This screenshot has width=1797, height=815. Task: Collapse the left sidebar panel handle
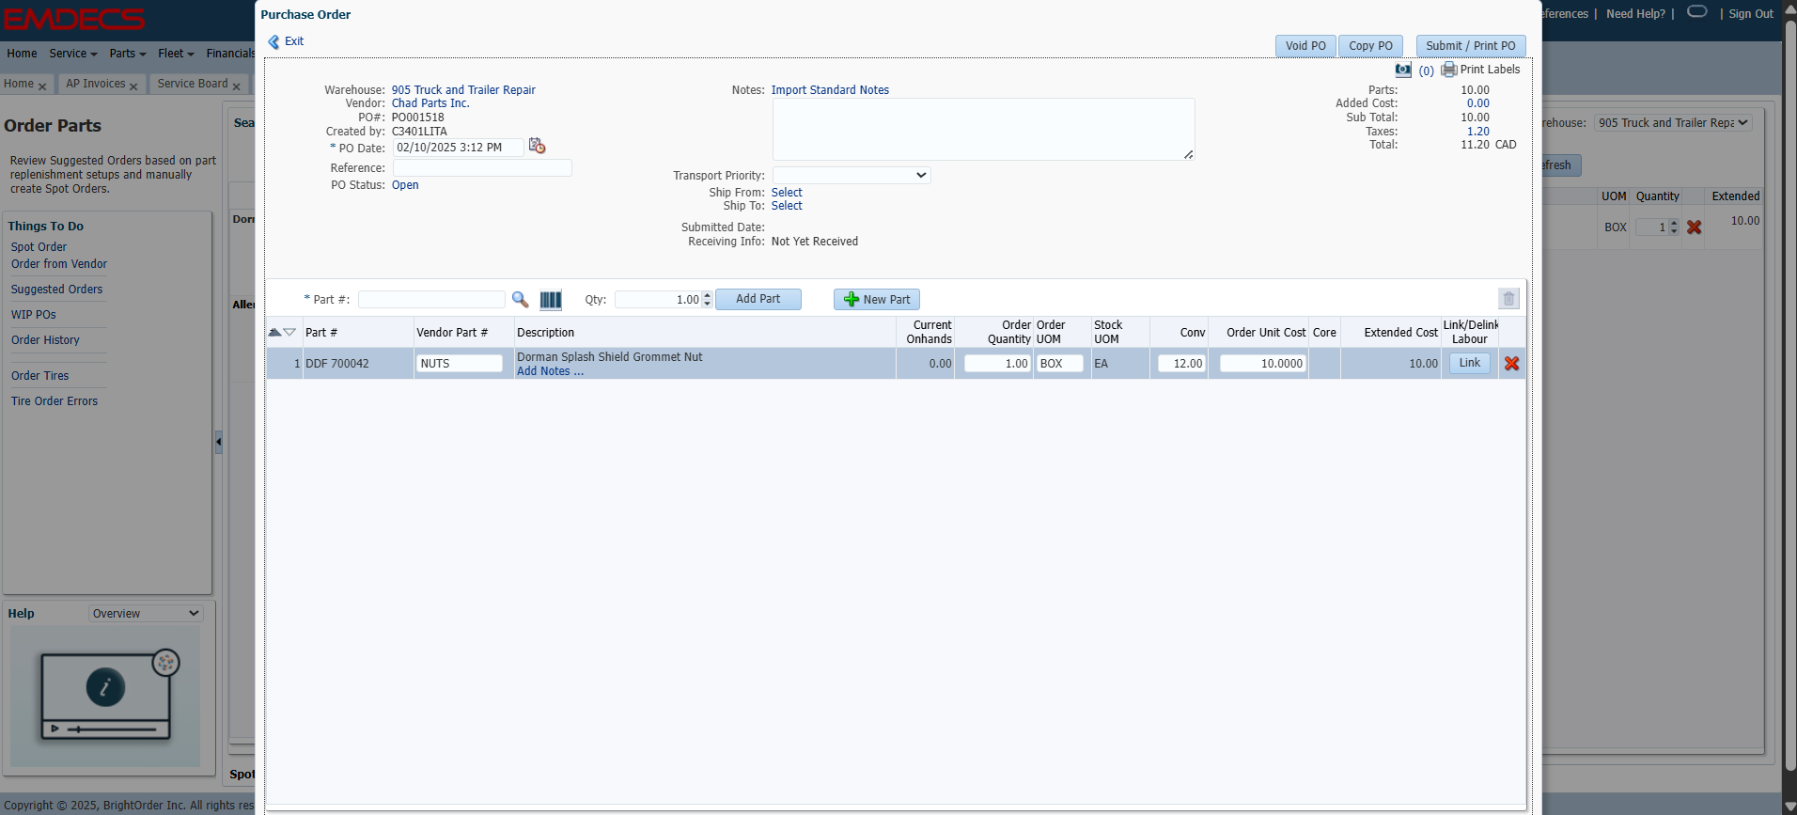tap(219, 442)
